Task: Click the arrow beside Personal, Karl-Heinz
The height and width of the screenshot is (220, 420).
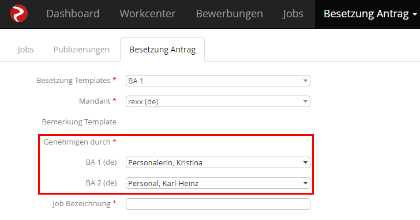Action: pyautogui.click(x=305, y=183)
